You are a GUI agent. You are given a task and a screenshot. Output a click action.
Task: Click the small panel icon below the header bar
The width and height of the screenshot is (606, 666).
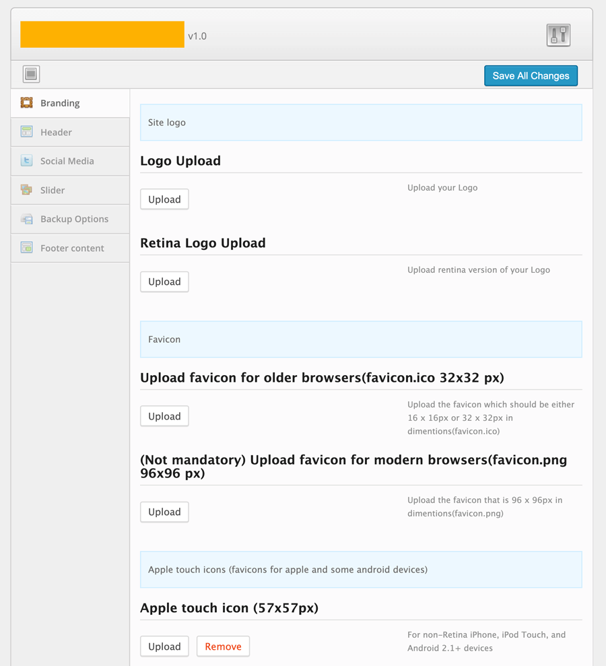click(31, 74)
